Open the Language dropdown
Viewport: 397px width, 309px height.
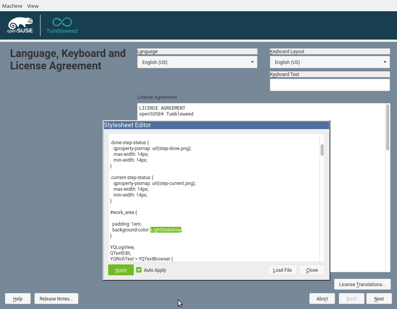(x=197, y=62)
